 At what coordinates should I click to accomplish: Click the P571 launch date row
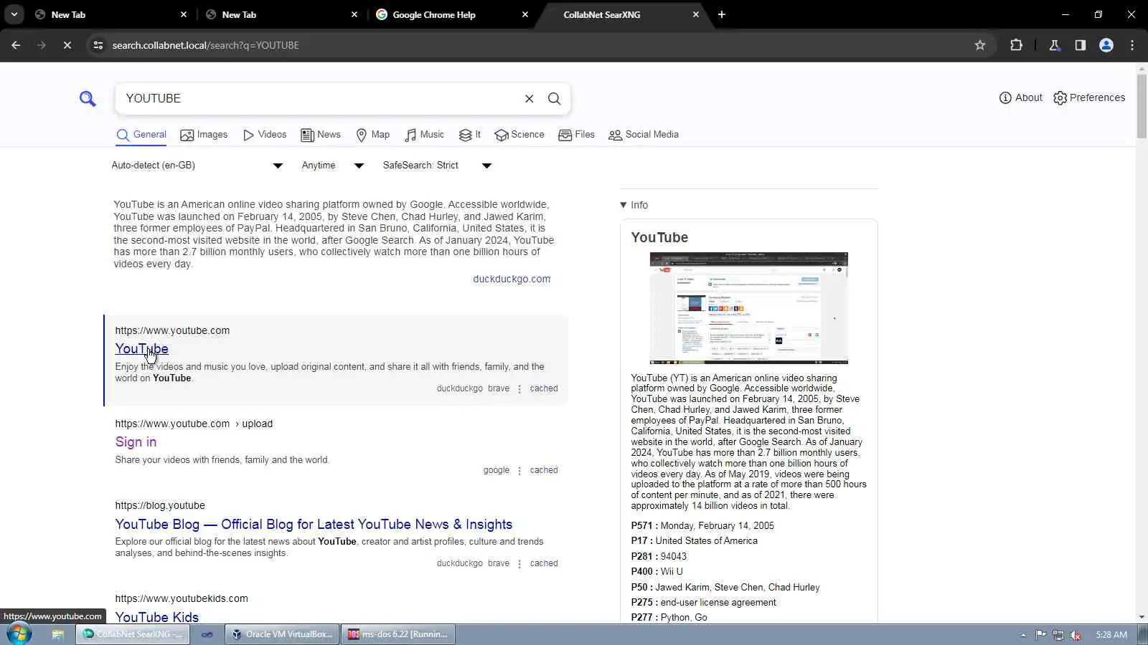(702, 525)
